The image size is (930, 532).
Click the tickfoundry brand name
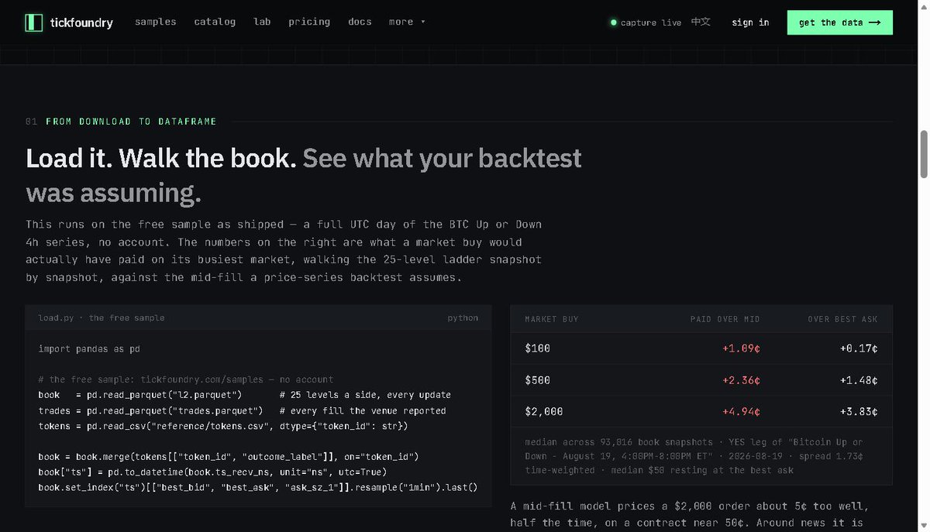81,22
